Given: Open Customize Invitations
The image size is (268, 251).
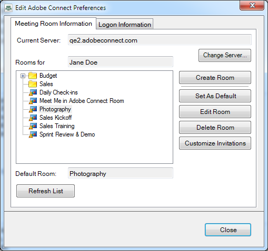Looking at the screenshot, I should pos(215,143).
